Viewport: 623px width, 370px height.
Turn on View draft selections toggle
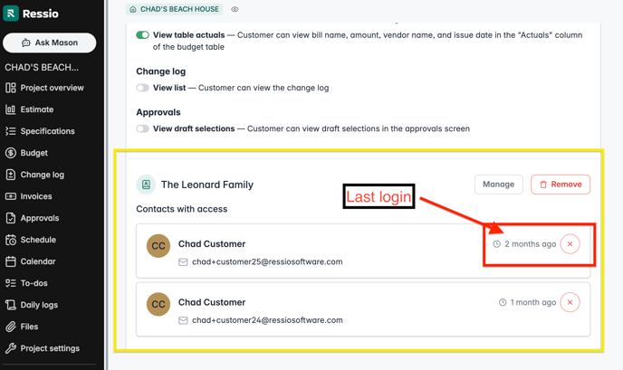click(x=142, y=128)
